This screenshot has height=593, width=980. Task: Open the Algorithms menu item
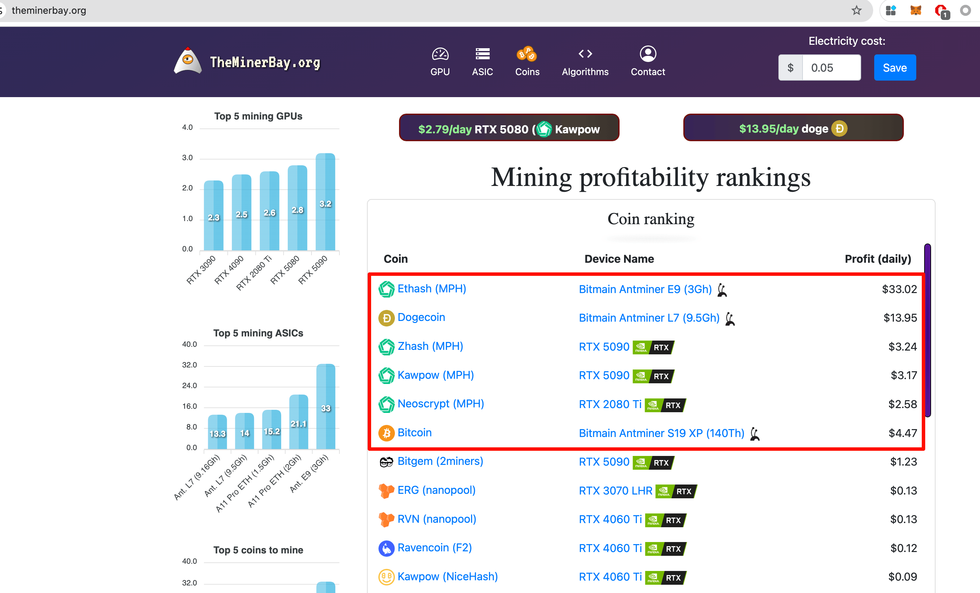click(x=585, y=62)
